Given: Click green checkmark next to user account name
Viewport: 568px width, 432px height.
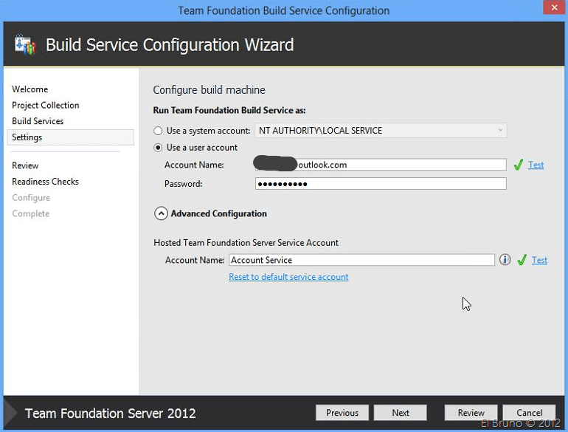Looking at the screenshot, I should click(519, 165).
